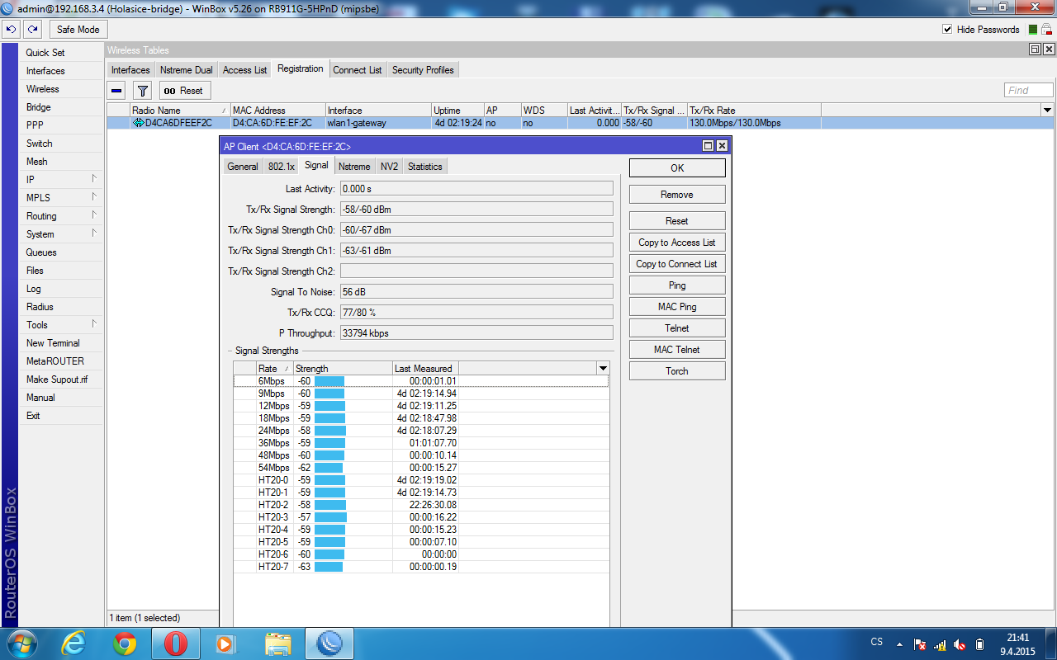Image resolution: width=1057 pixels, height=660 pixels.
Task: Click the undo arrow icon
Action: coord(11,30)
